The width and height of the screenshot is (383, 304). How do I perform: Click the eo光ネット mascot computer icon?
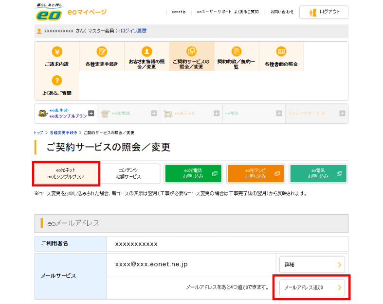pyautogui.click(x=43, y=114)
